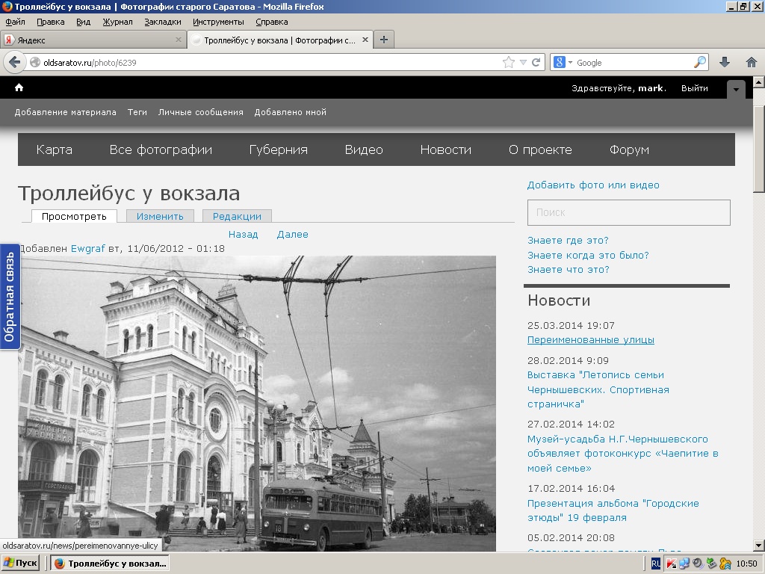Open the Закладки menu
Viewport: 765px width, 574px height.
pos(163,22)
